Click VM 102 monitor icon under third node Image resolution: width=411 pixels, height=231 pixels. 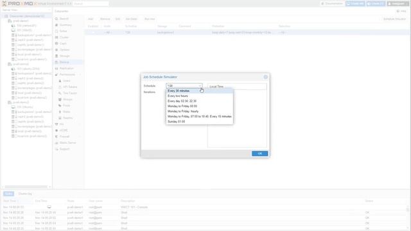pos(13,107)
